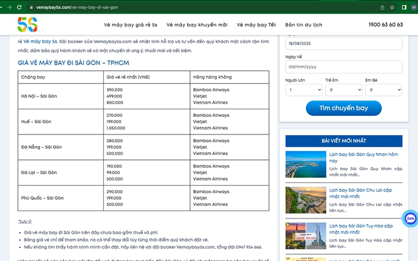418x261 pixels.
Task: Click price 280.000 in Đà Nẵng row
Action: pyautogui.click(x=115, y=141)
